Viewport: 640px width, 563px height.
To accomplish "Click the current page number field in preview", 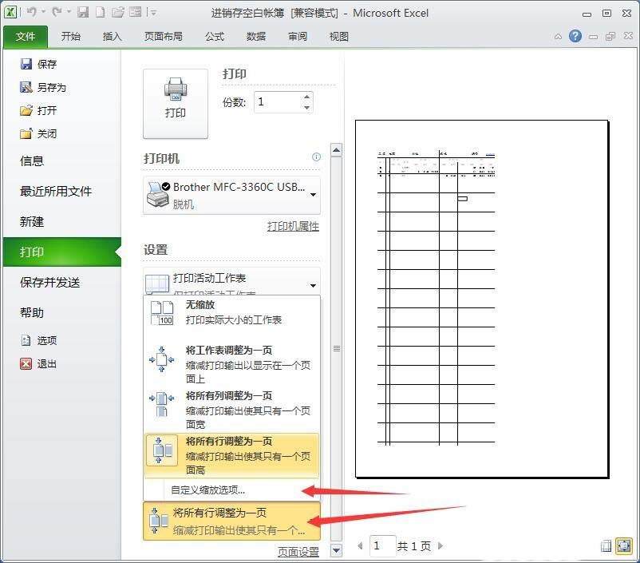I will [x=382, y=546].
